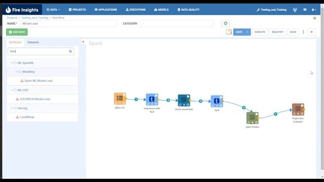Switch to the Datasets tab

click(x=33, y=42)
